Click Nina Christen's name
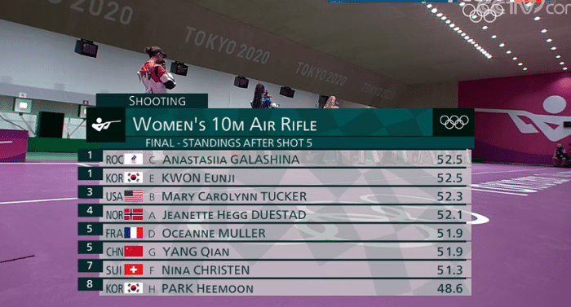 206,270
